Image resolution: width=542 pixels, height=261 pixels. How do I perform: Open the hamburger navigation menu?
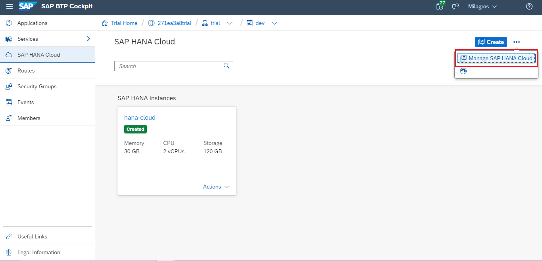pos(9,6)
